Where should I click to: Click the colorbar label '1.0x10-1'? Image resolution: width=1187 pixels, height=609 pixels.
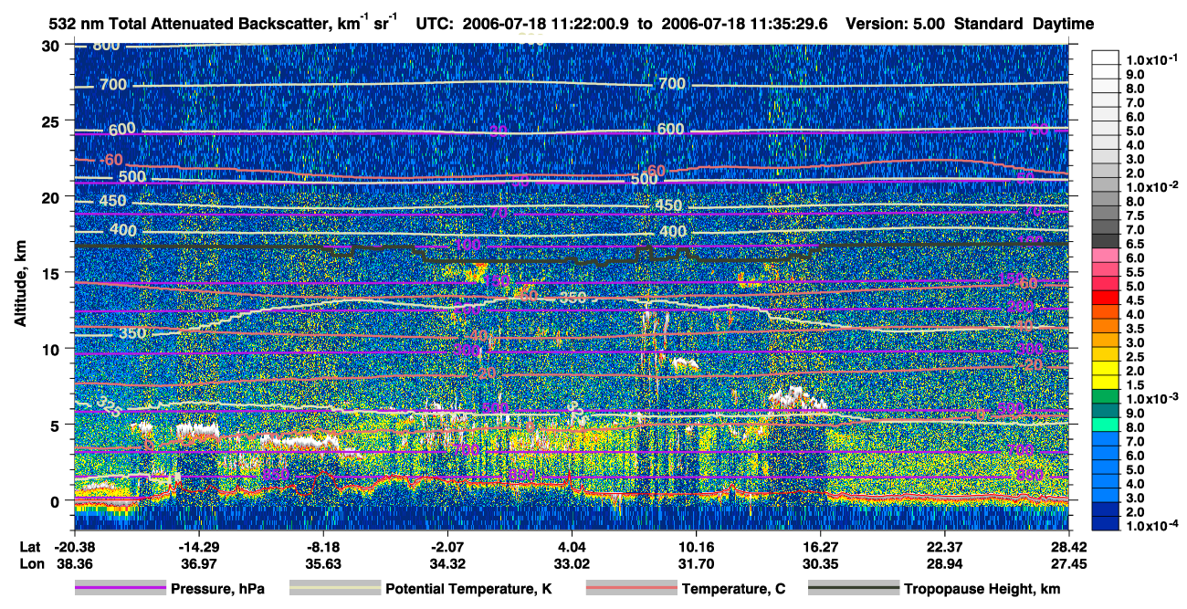coord(1150,59)
